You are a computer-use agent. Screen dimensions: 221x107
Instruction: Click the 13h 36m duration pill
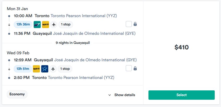pyautogui.click(x=23, y=24)
